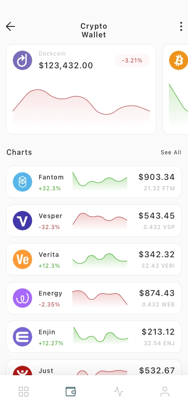The image size is (188, 408).
Task: Select the Fantom $903.34 price
Action: coord(157,177)
